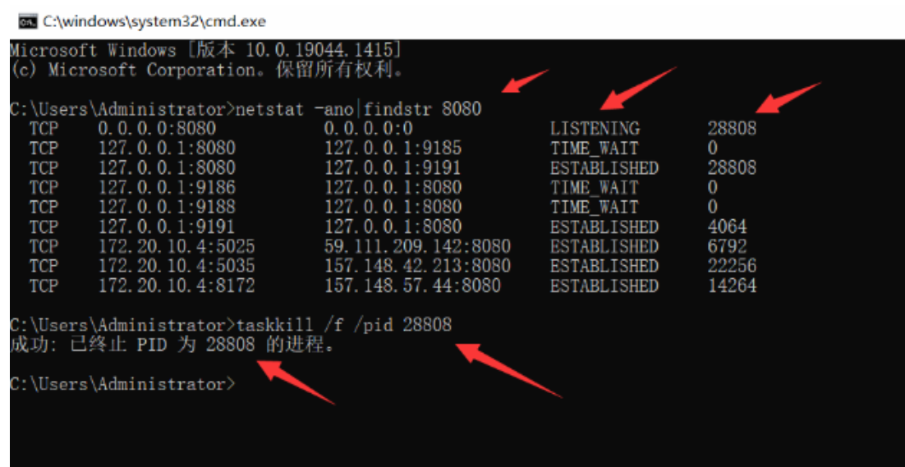Click PID 28808 in the LISTENING row
The image size is (905, 467).
732,129
